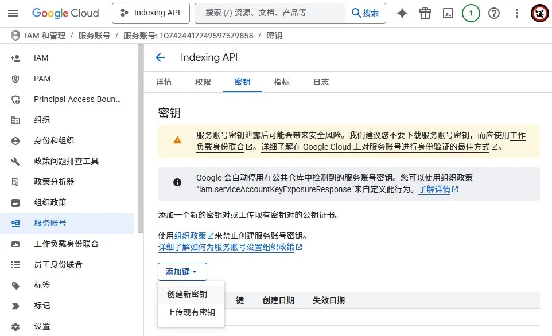Click the 密钥 section heading
The image size is (552, 336).
coord(169,112)
